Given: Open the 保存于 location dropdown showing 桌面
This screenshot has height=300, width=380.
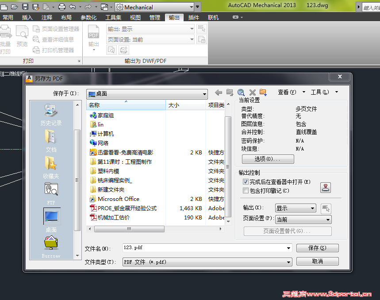Looking at the screenshot, I should click(x=147, y=94).
